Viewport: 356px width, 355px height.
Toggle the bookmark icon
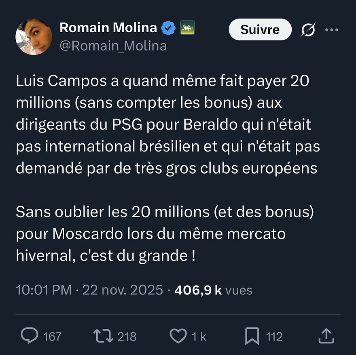[x=252, y=336]
